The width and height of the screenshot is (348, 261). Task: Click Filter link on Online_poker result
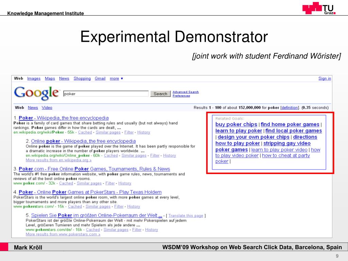(x=155, y=156)
